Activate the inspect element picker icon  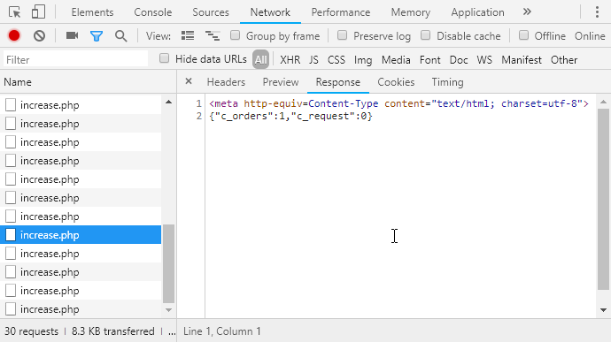pos(15,12)
